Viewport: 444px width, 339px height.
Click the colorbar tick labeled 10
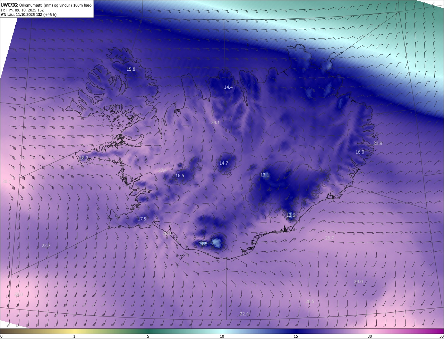tap(222, 336)
